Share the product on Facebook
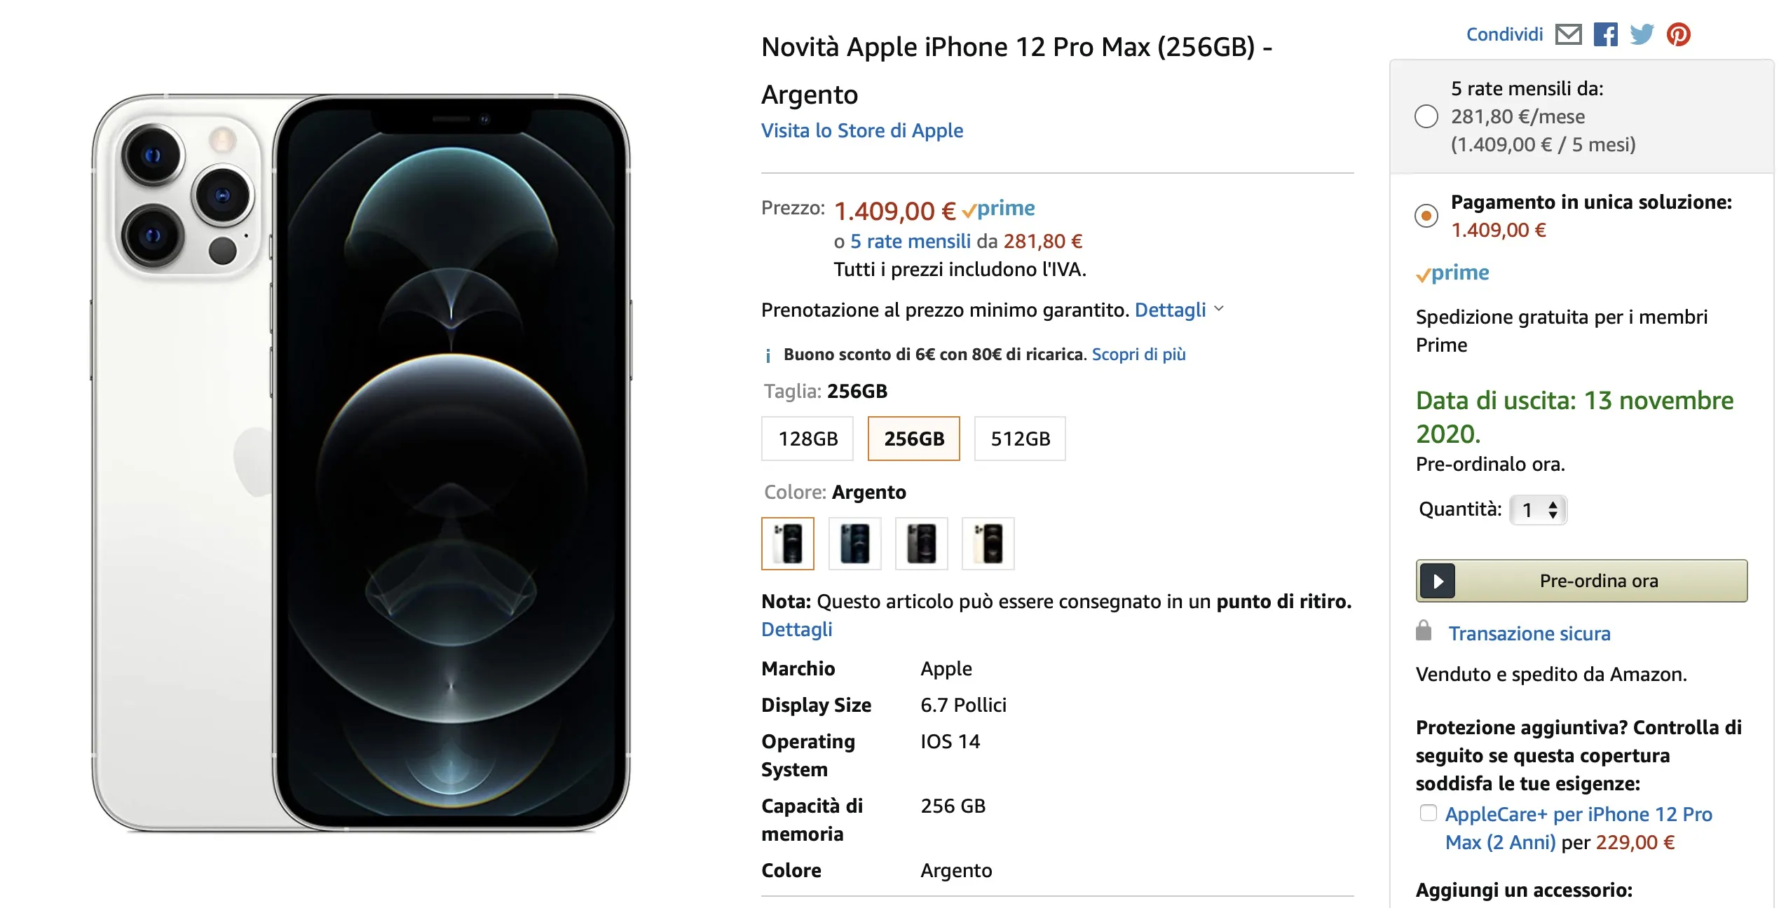The height and width of the screenshot is (908, 1786). (1606, 33)
